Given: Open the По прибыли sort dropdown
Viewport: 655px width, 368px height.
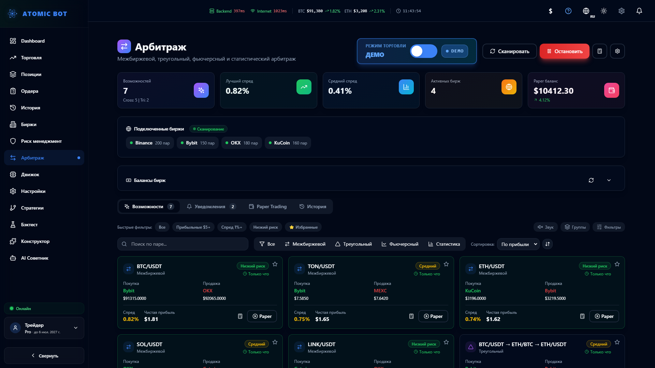Looking at the screenshot, I should pos(518,244).
